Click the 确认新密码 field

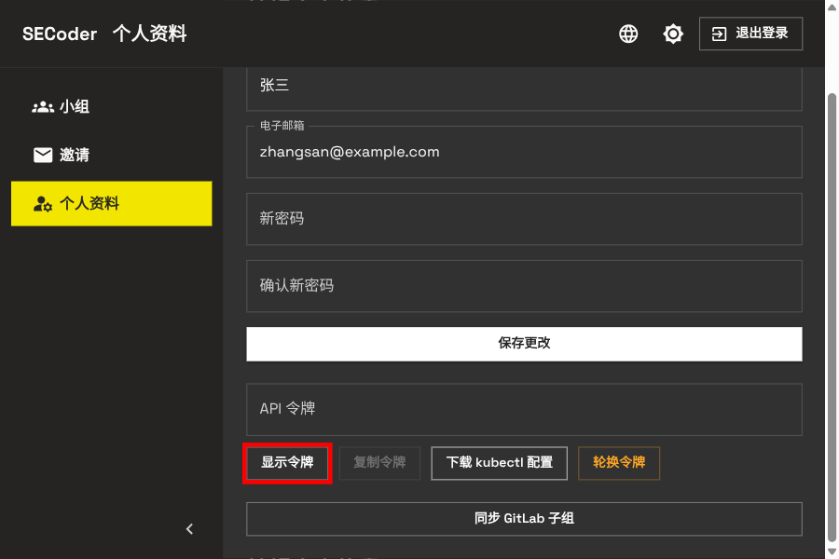click(x=524, y=286)
